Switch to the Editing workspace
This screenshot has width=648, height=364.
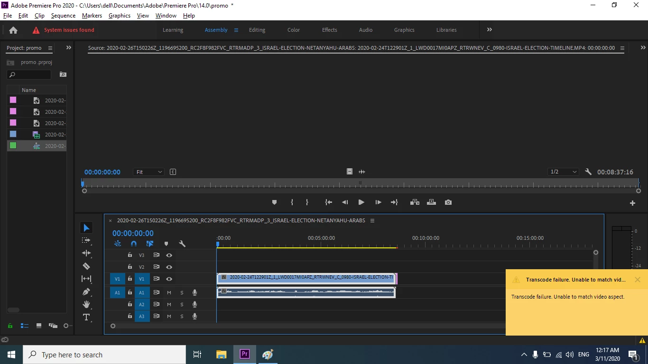[x=257, y=30]
